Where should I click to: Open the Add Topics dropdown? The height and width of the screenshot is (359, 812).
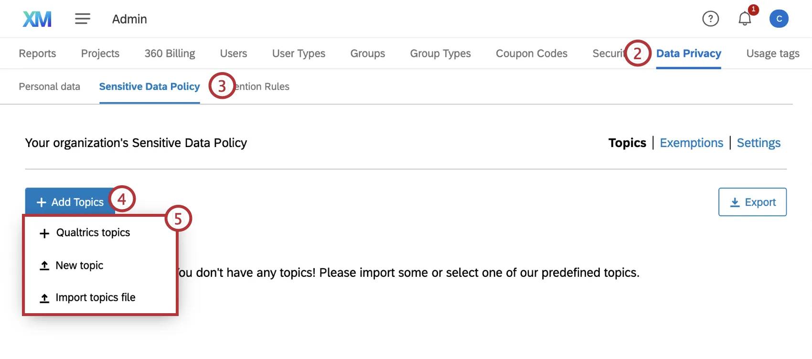click(69, 201)
